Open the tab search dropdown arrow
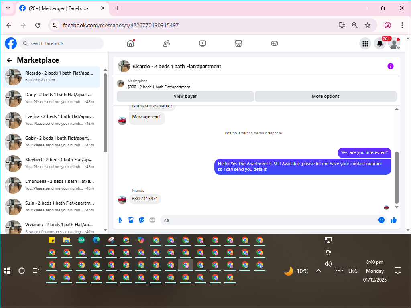The width and height of the screenshot is (411, 308). tap(8, 8)
